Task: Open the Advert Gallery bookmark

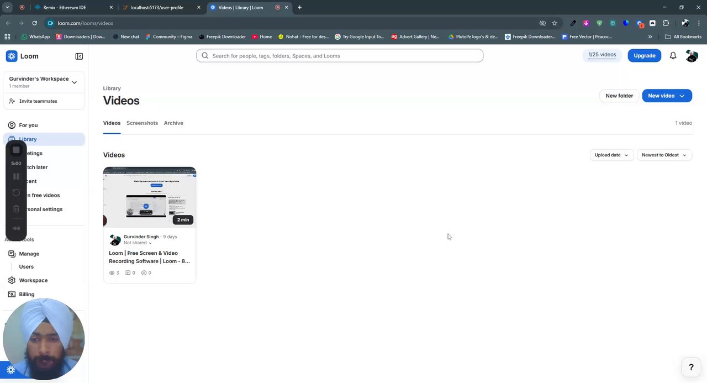Action: tap(415, 37)
